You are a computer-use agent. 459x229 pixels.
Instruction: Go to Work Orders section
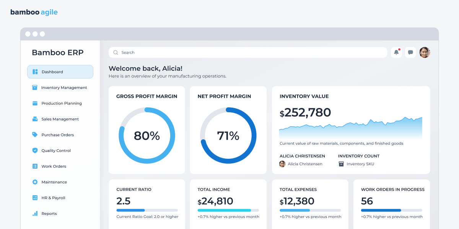pos(54,166)
